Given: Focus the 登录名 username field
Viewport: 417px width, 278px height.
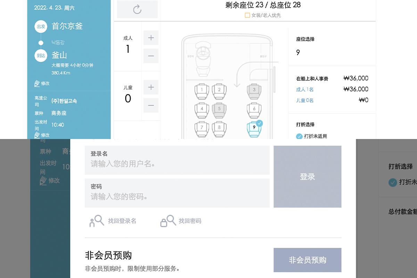Looking at the screenshot, I should tap(177, 160).
